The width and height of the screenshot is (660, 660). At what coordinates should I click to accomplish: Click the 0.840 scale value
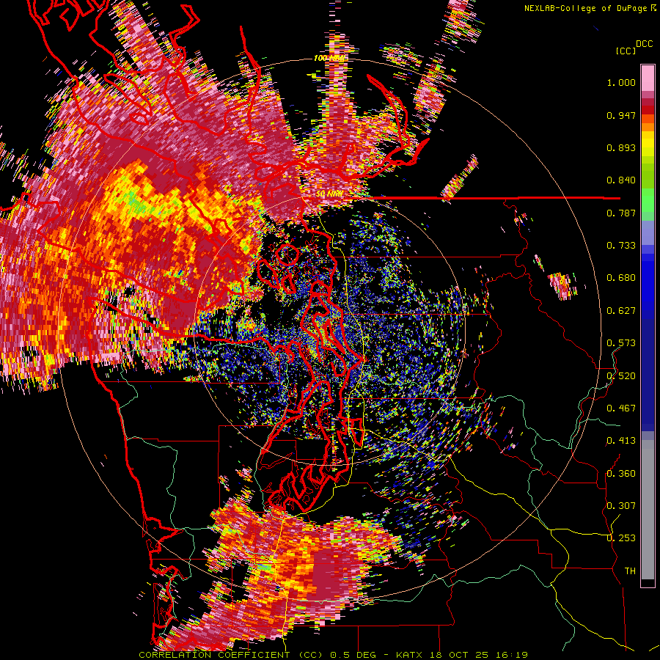click(x=621, y=180)
